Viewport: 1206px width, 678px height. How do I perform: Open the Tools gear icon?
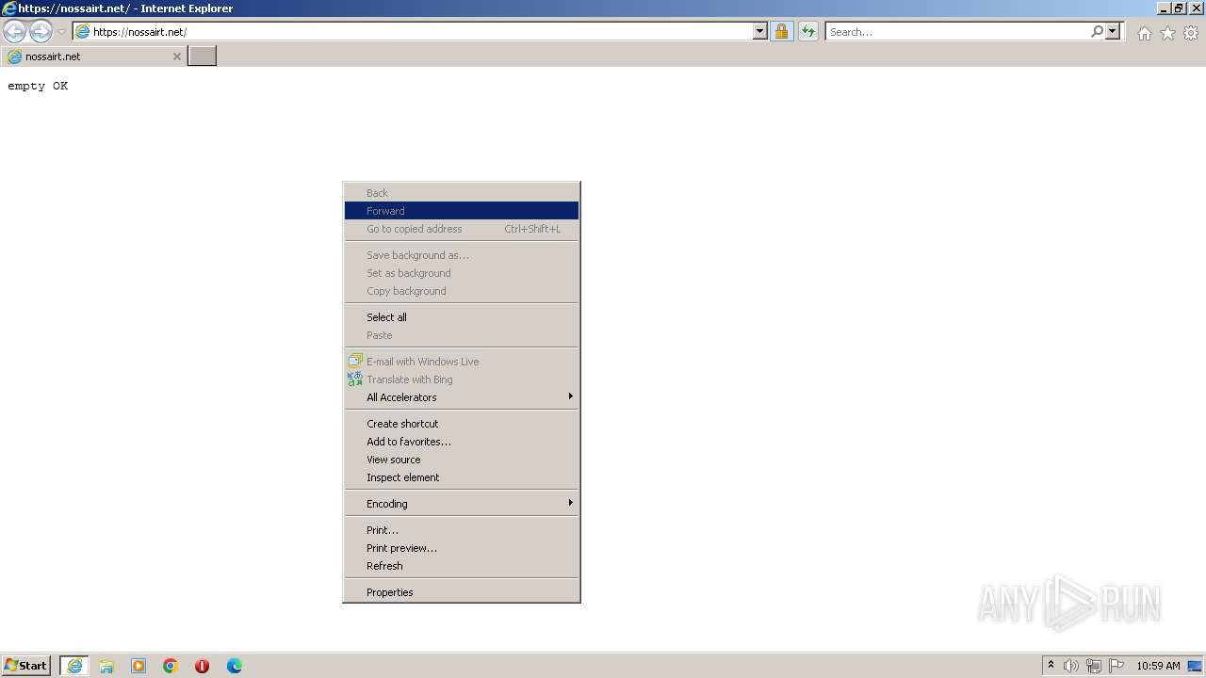1191,33
